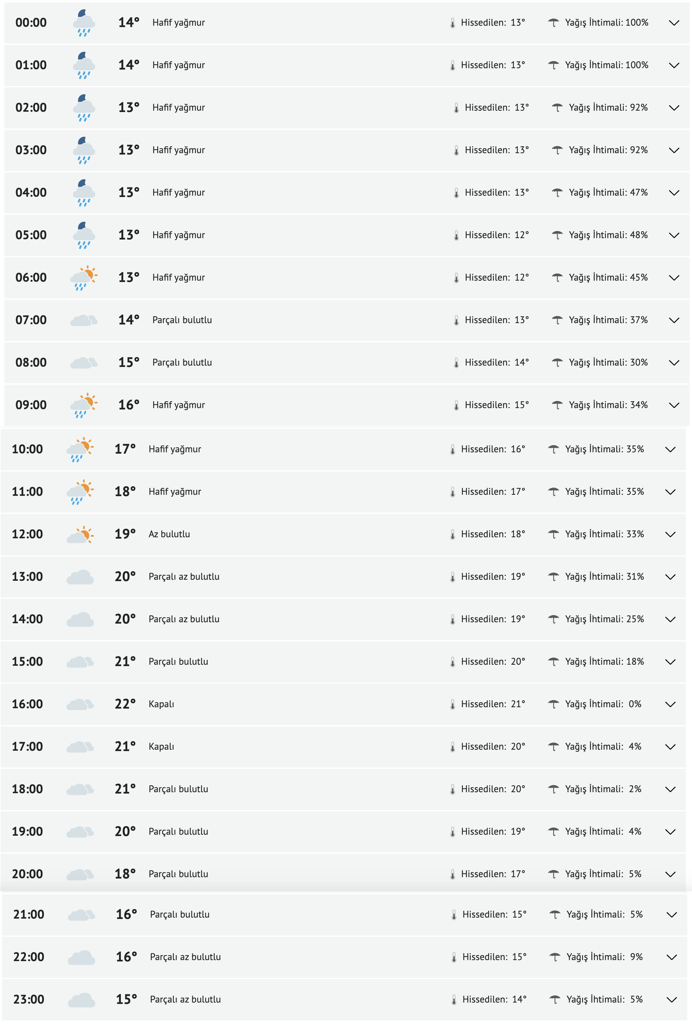Click the sunny rain icon at 06:00
692x1031 pixels.
pos(83,278)
